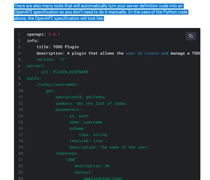210x180 pixels.
Task: Click the 'paths:' code line
Action: click(34, 78)
